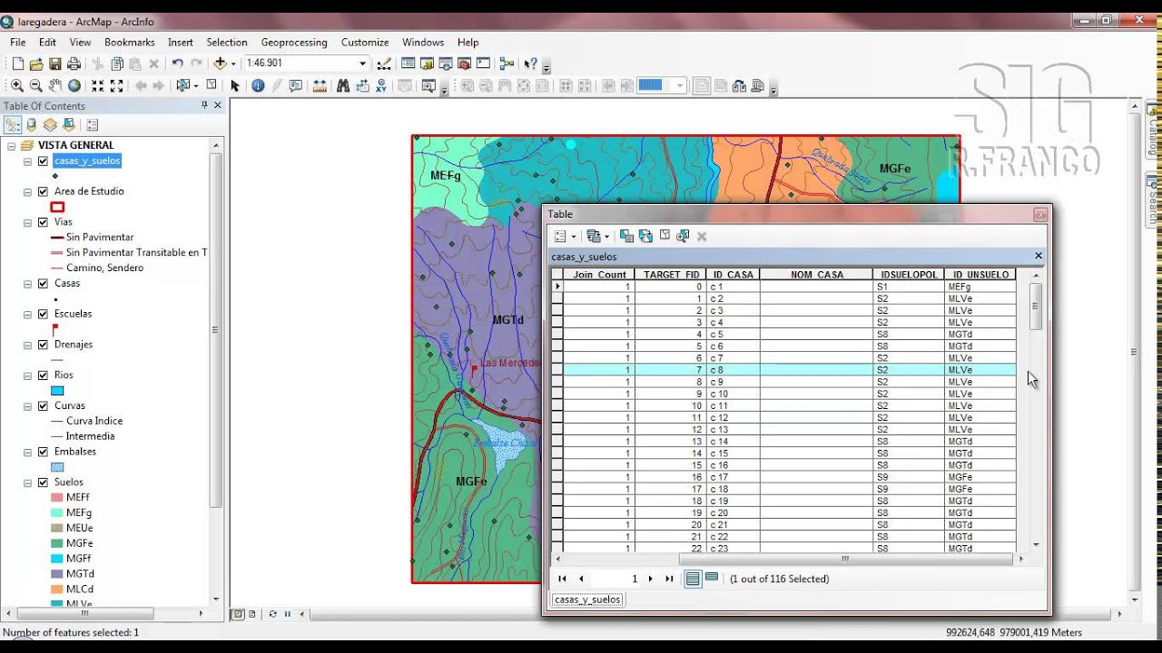Toggle Area de Estudio layer visibility
This screenshot has height=653, width=1162.
point(43,191)
